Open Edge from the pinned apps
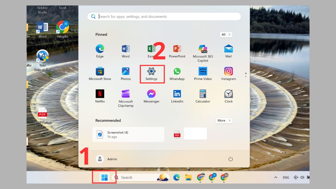Screen dimensions: 336x189 (x=100, y=51)
